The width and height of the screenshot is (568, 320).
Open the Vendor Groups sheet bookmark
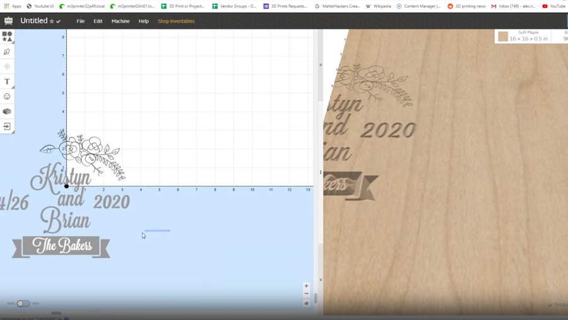click(234, 6)
